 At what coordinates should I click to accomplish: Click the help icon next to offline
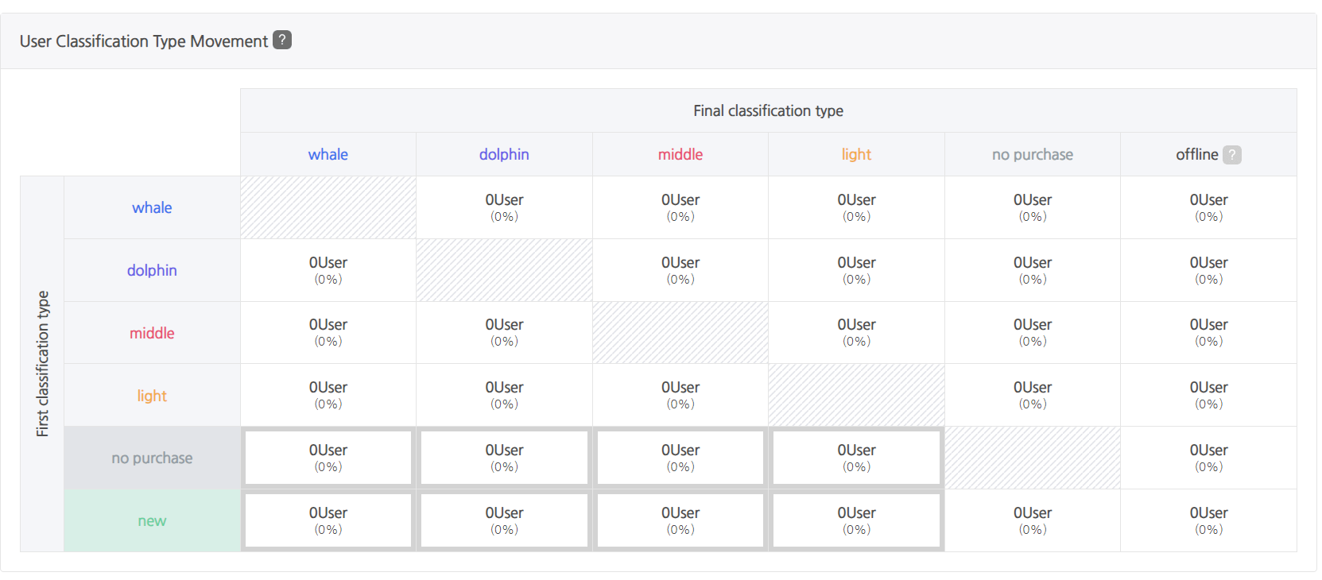[x=1231, y=155]
